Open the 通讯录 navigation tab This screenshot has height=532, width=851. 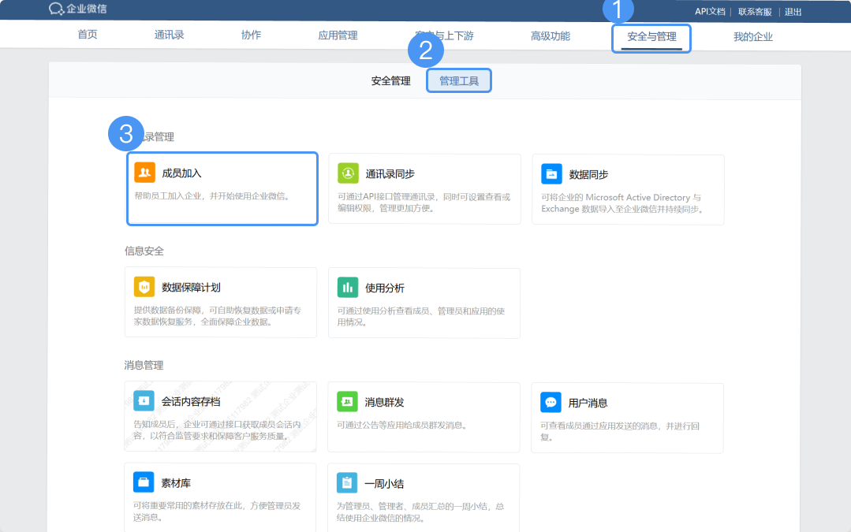pyautogui.click(x=169, y=35)
